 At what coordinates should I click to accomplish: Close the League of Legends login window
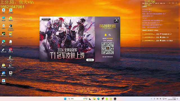pos(118,18)
